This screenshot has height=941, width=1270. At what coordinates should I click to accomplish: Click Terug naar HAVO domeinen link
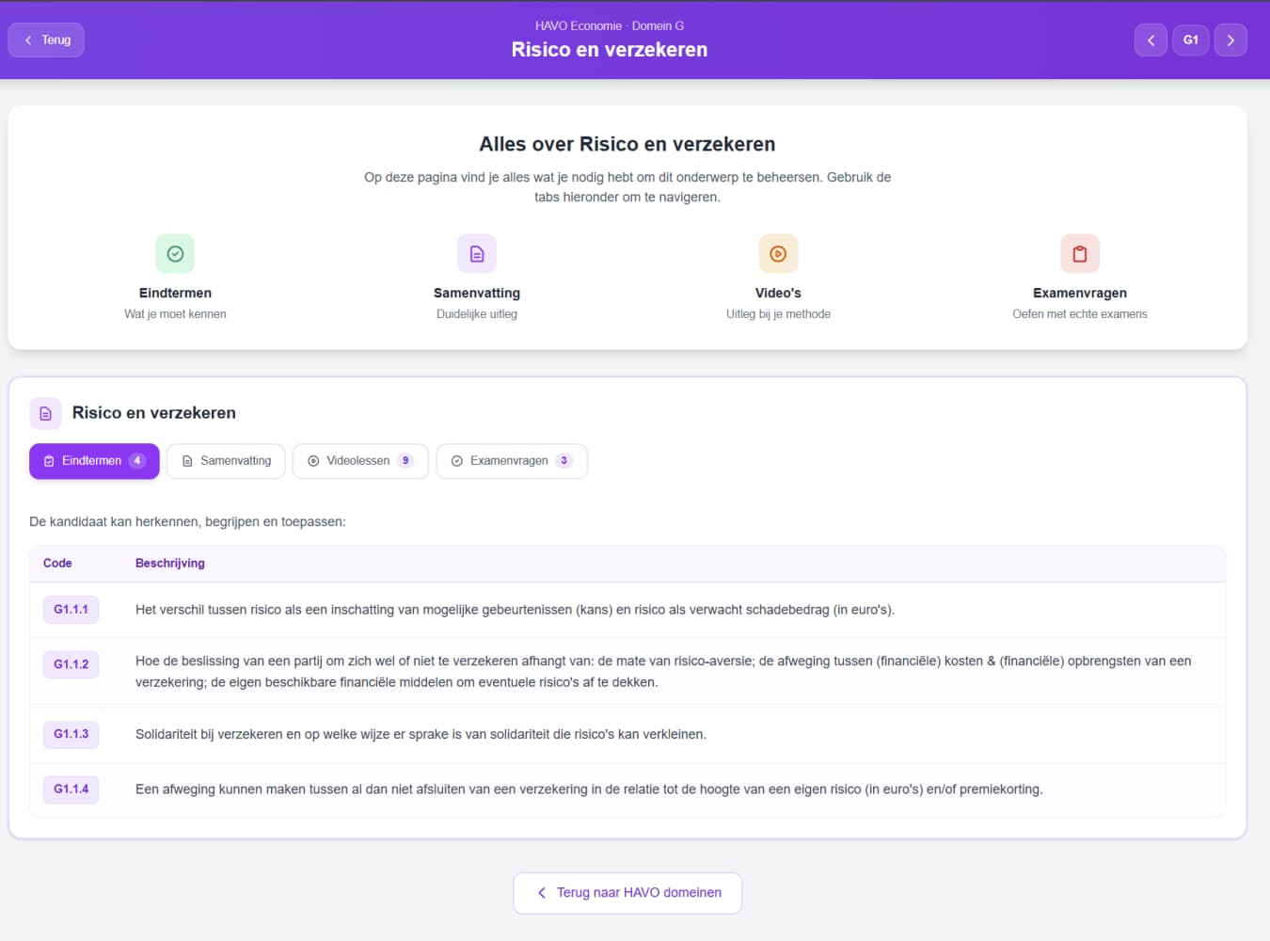tap(627, 893)
